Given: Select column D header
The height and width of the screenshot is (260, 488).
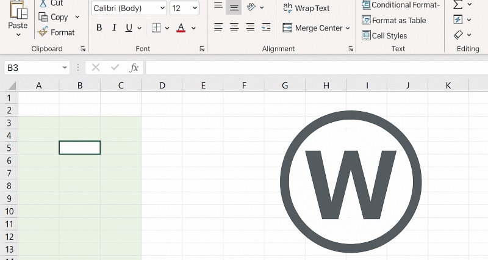Looking at the screenshot, I should (162, 85).
